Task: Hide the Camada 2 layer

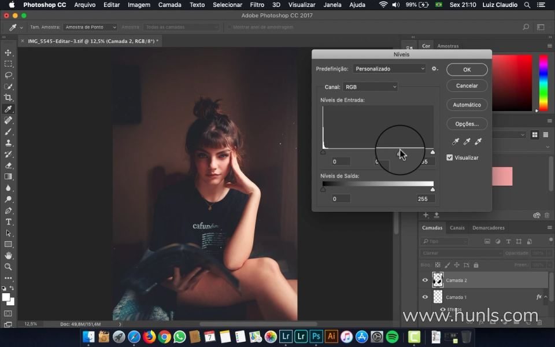Action: coord(425,280)
